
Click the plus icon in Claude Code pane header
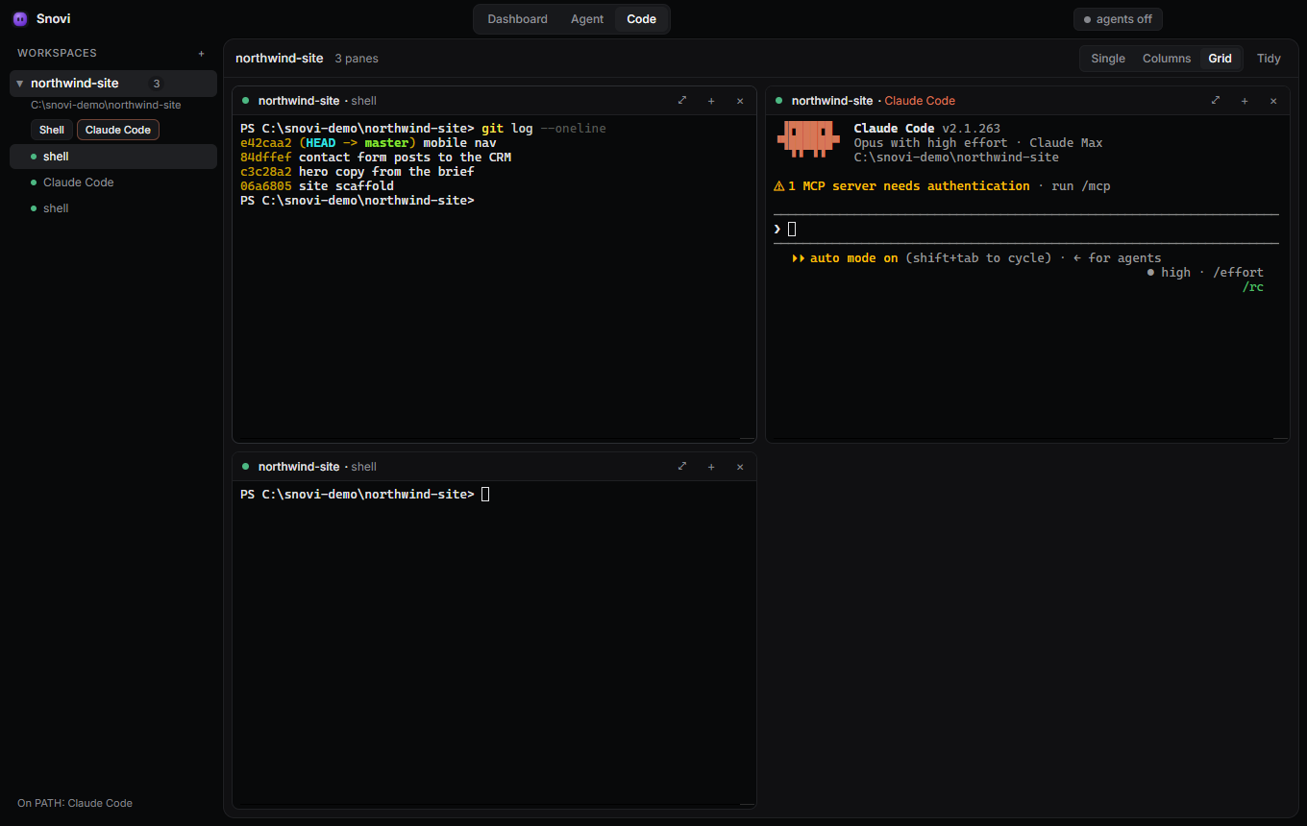point(1245,101)
